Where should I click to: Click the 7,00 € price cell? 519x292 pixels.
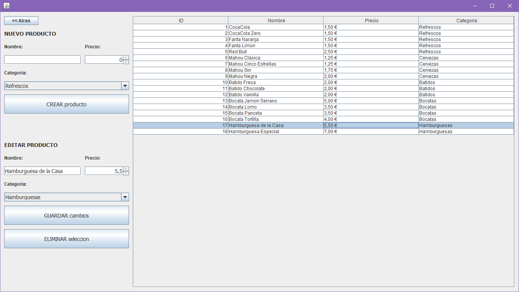(x=371, y=132)
